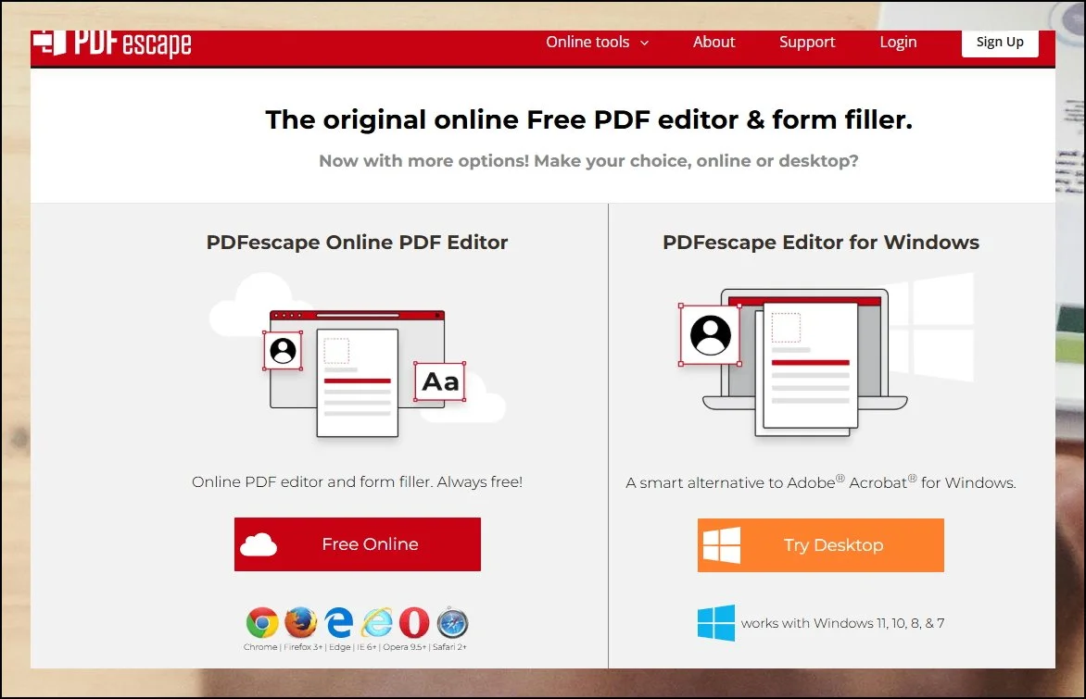Click the Opera browser icon
The image size is (1086, 699).
pos(414,623)
